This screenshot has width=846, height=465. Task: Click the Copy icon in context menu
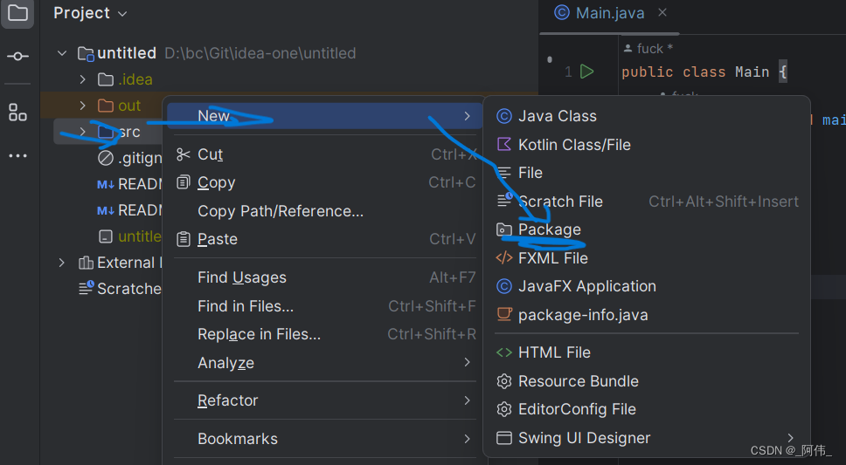coord(184,182)
